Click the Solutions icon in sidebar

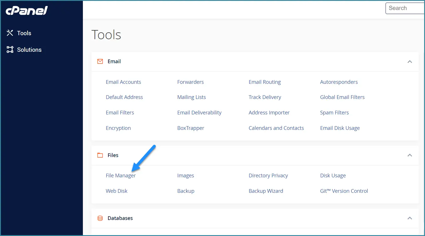tap(10, 49)
